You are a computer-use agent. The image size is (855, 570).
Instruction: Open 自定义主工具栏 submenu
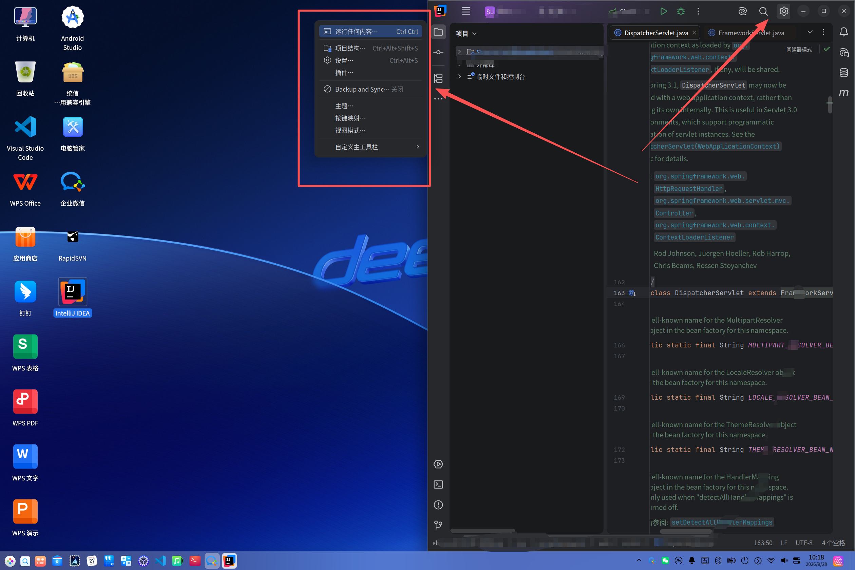click(370, 147)
